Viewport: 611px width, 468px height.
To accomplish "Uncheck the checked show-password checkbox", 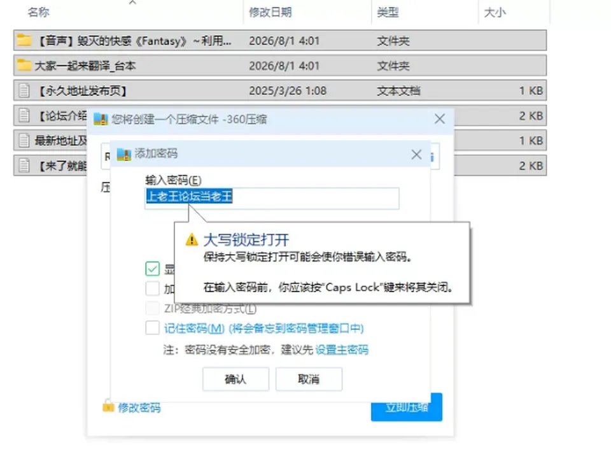I will click(x=152, y=268).
